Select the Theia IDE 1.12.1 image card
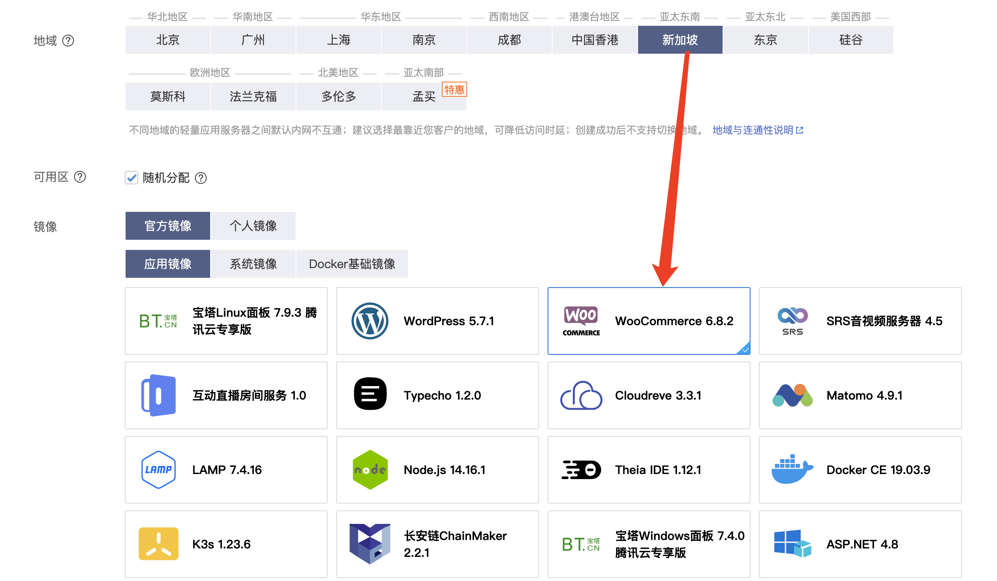This screenshot has height=581, width=997. click(x=649, y=469)
